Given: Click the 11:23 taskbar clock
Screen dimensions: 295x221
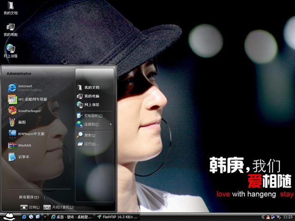Looking at the screenshot, I should [288, 217].
